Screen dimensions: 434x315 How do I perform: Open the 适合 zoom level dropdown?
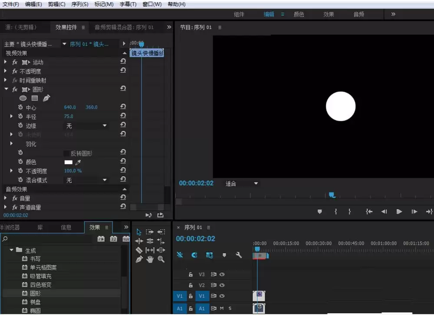(x=242, y=183)
